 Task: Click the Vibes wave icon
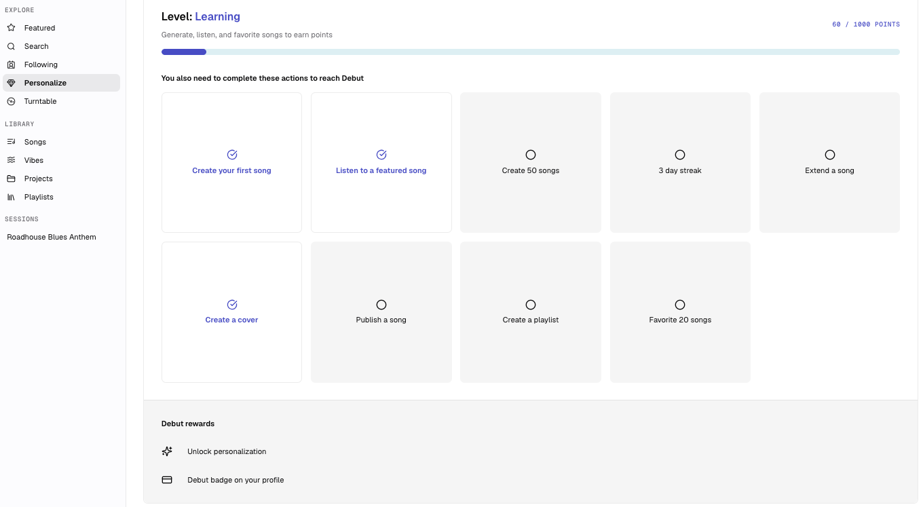[x=11, y=160]
